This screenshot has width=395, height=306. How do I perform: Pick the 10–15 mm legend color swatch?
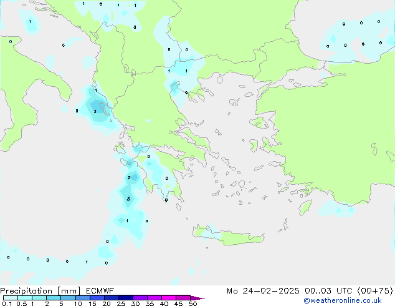click(83, 298)
